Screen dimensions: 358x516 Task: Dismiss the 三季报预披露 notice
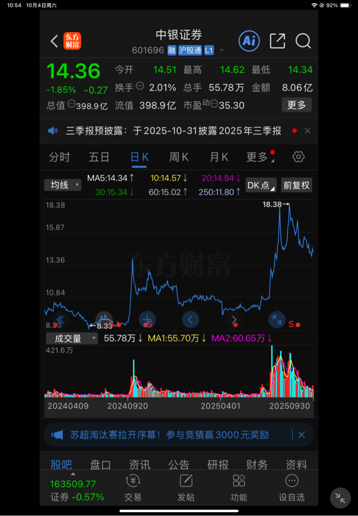click(x=307, y=131)
